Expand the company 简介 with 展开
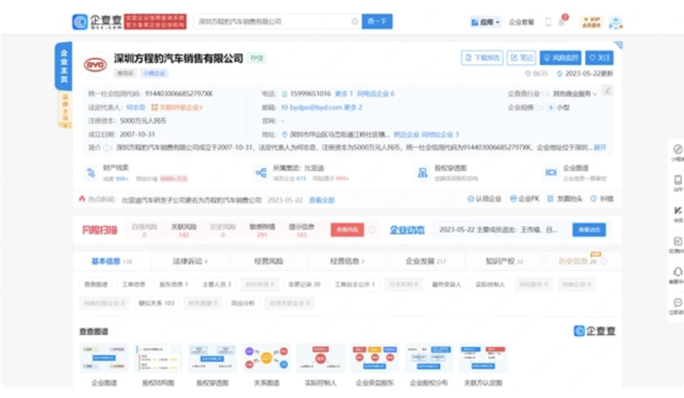This screenshot has height=398, width=684. pos(600,147)
